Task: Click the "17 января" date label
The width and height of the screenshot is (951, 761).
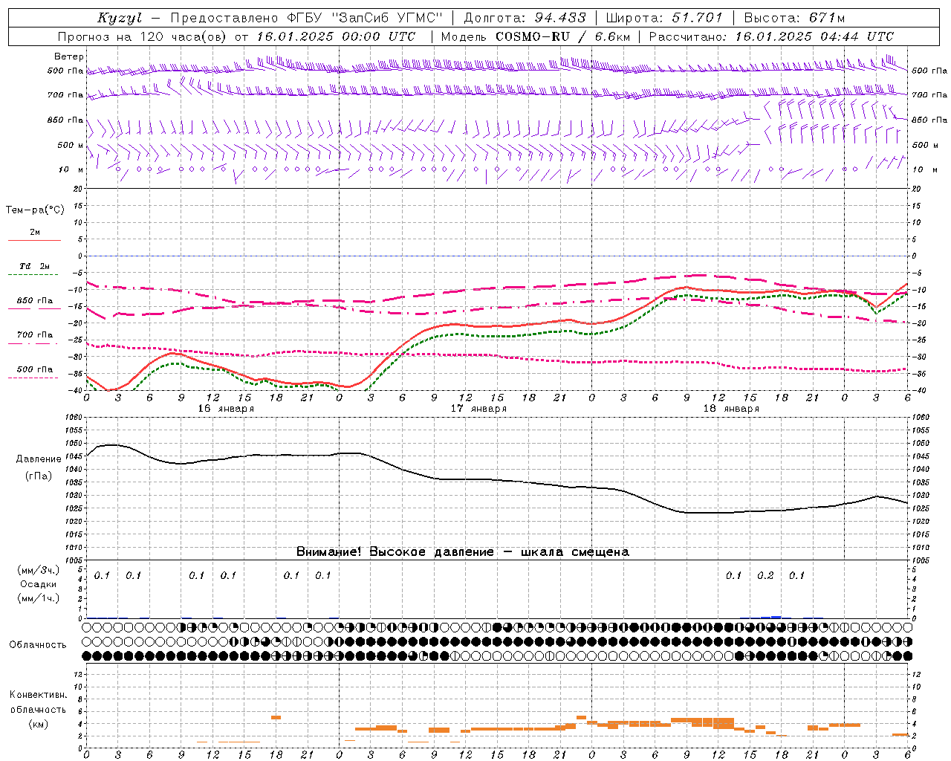Action: (x=478, y=409)
